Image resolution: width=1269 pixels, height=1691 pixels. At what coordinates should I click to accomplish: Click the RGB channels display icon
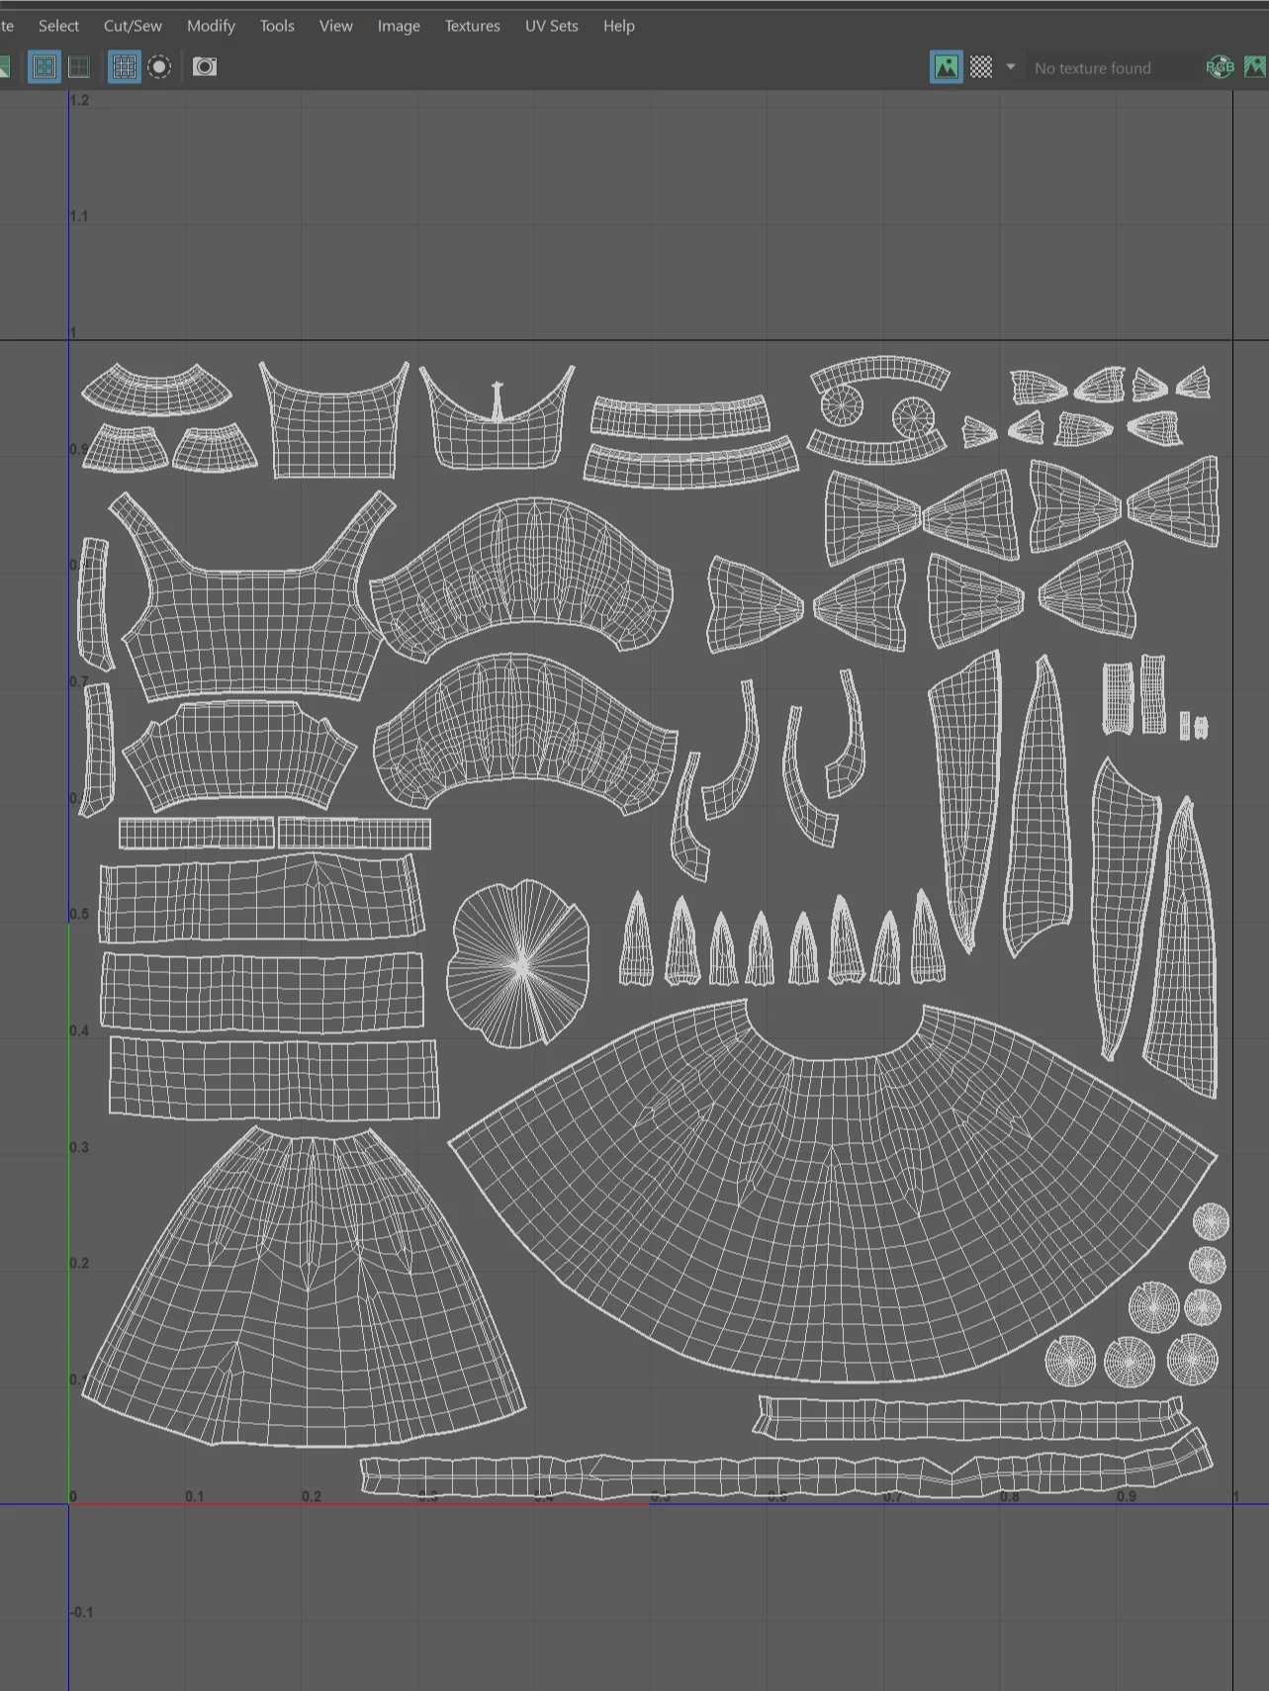point(1220,67)
